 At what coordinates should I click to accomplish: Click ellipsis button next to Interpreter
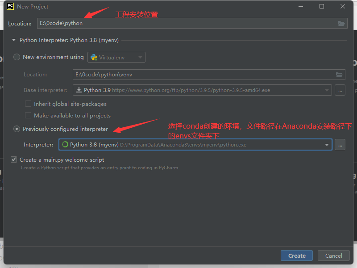[340, 145]
